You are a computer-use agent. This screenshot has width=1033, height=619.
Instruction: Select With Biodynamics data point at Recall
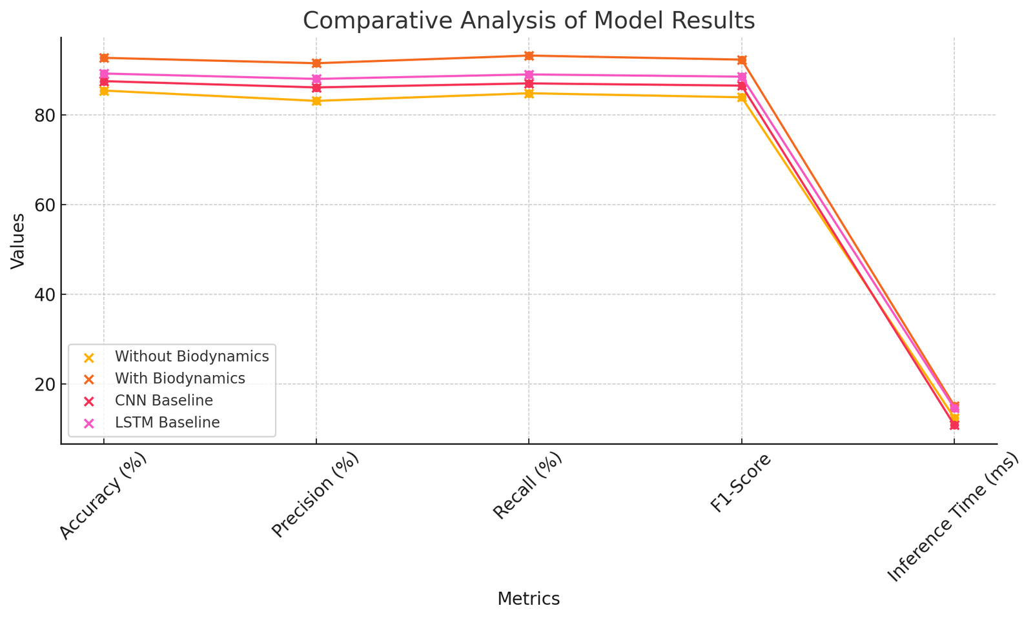point(529,56)
